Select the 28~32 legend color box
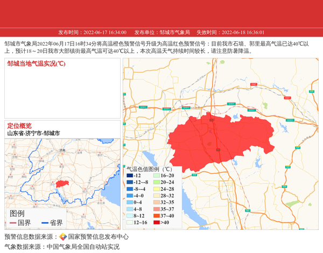This screenshot has height=253, width=323. click(x=156, y=196)
